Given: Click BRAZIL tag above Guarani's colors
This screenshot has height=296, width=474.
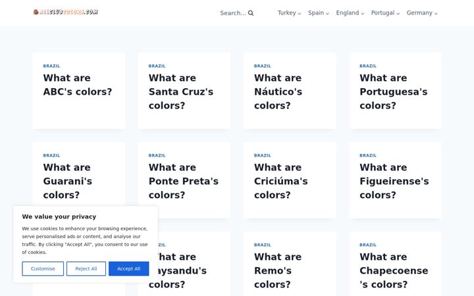Looking at the screenshot, I should pos(52,155).
